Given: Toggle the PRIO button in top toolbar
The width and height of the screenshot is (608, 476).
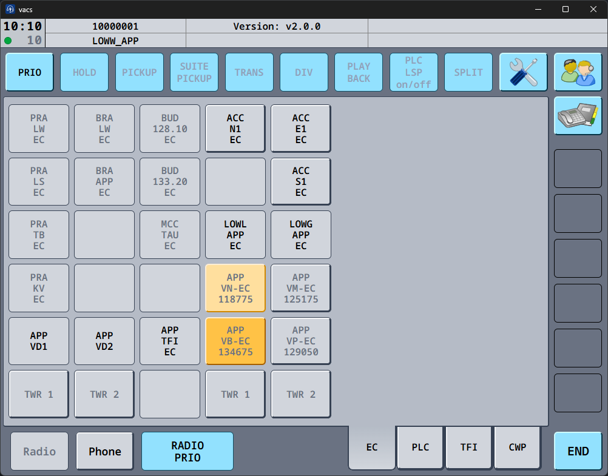Looking at the screenshot, I should 30,73.
